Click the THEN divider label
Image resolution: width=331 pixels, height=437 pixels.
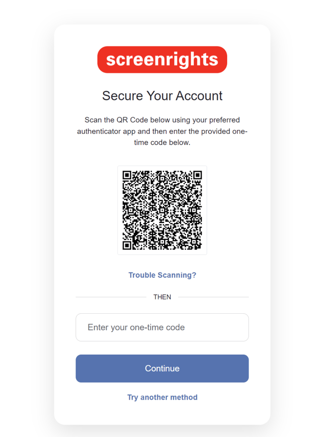(162, 297)
